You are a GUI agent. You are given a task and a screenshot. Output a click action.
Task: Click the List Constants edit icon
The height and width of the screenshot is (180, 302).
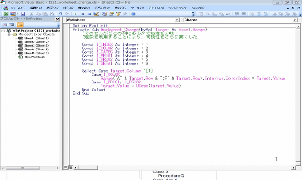[208, 14]
